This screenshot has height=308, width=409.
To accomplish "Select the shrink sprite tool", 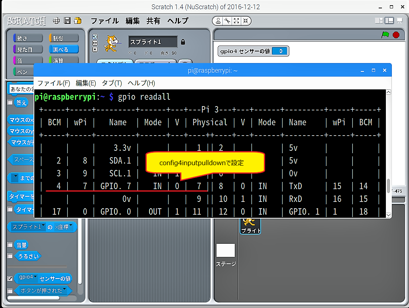I will tap(246, 21).
